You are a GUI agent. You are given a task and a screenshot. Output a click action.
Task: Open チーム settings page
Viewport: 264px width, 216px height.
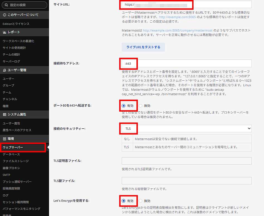[x=7, y=92]
